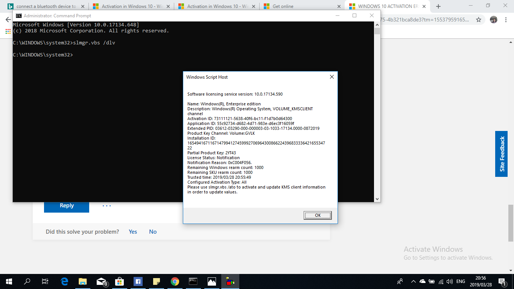The image size is (514, 289).
Task: Click the Command Prompt scrollbar down arrow
Action: coord(377,199)
